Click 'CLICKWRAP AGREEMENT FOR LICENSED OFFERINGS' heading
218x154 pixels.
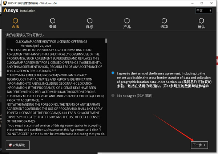click(x=51, y=41)
